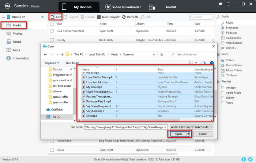This screenshot has height=163, width=256.
Task: Select Ebook in the sidebar
Action: point(14,42)
